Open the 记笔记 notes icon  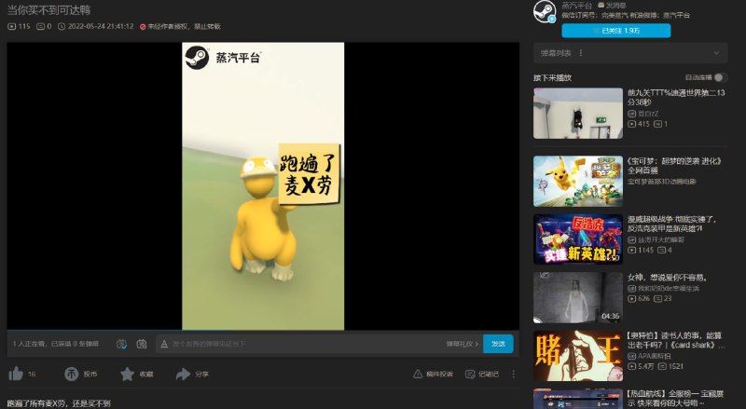point(470,375)
